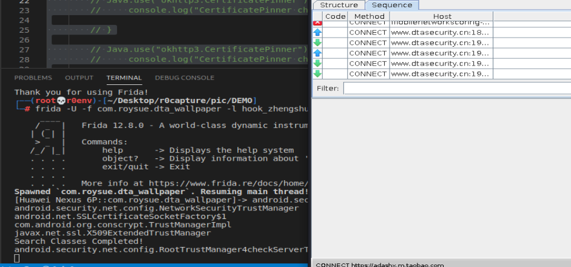Viewport: 571px width, 267px height.
Task: Click line number 26 in the editor gutter
Action: pyautogui.click(x=24, y=39)
